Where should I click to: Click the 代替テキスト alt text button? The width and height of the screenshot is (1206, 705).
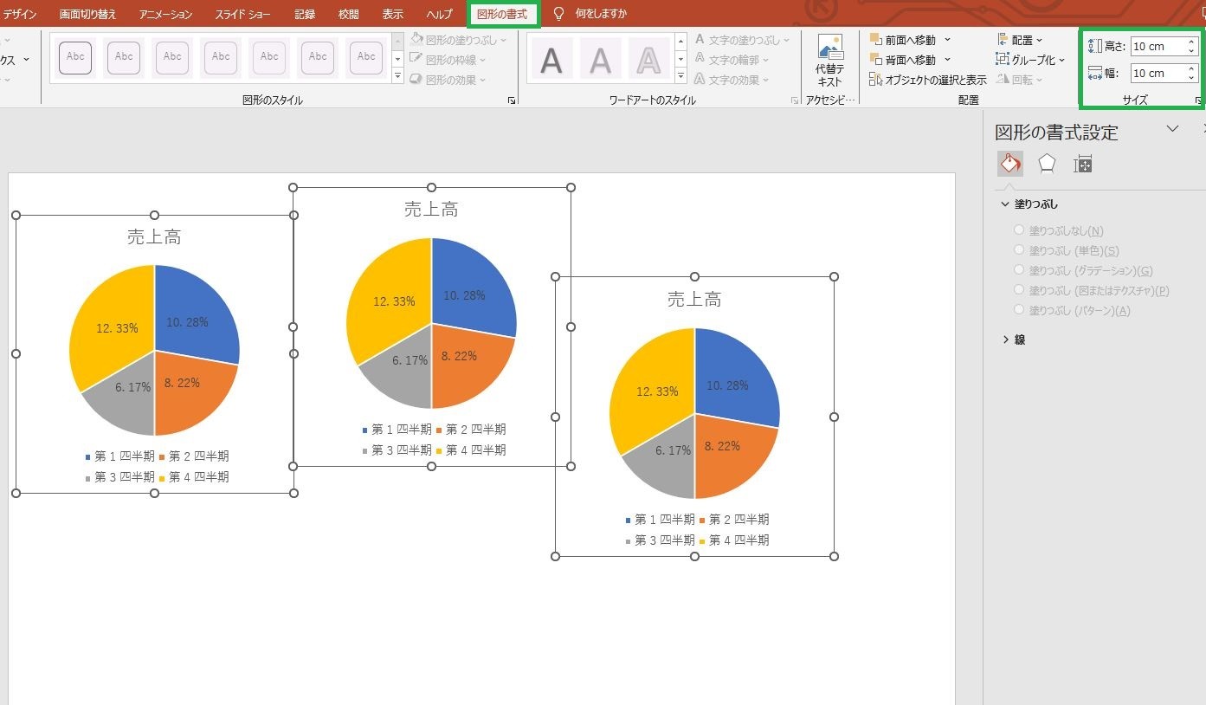pyautogui.click(x=829, y=61)
